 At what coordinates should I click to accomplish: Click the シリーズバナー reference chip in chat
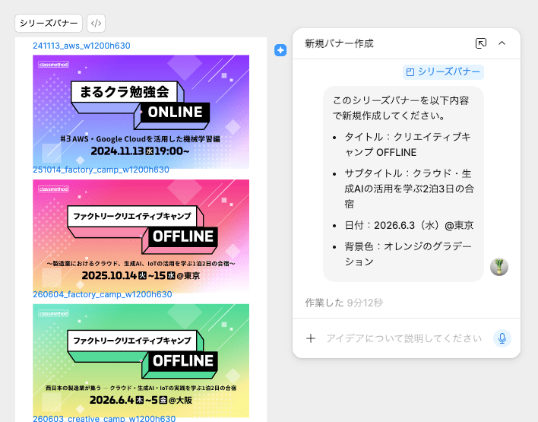(x=443, y=71)
